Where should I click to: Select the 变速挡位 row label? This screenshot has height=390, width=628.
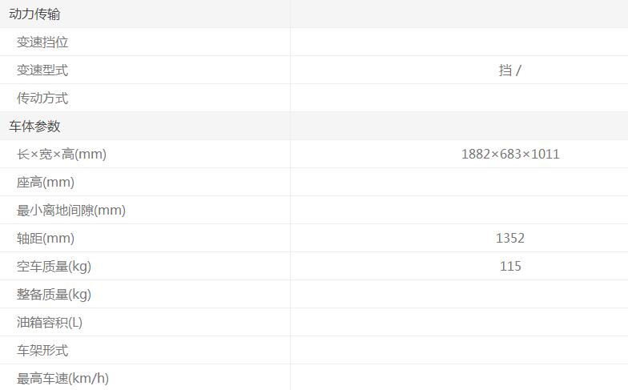[42, 42]
